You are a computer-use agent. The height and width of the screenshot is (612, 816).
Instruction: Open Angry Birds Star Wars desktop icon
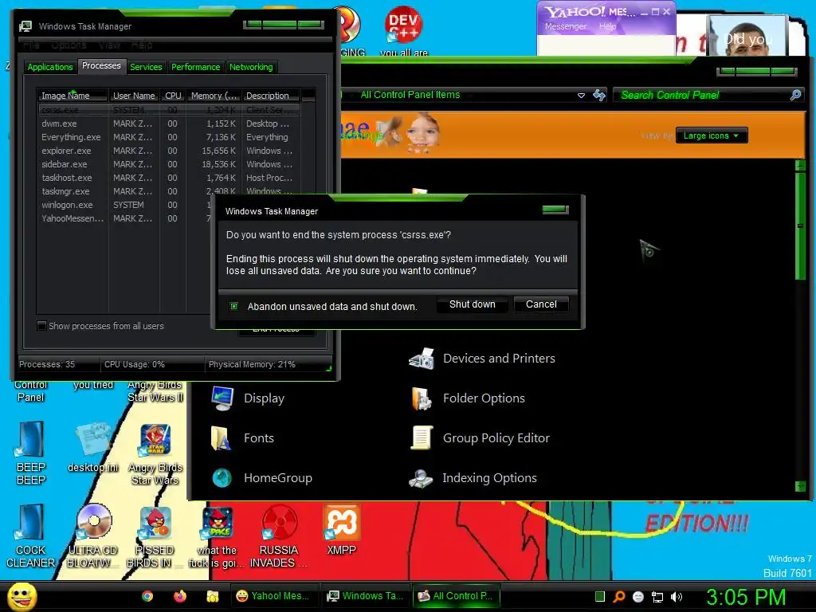click(155, 454)
